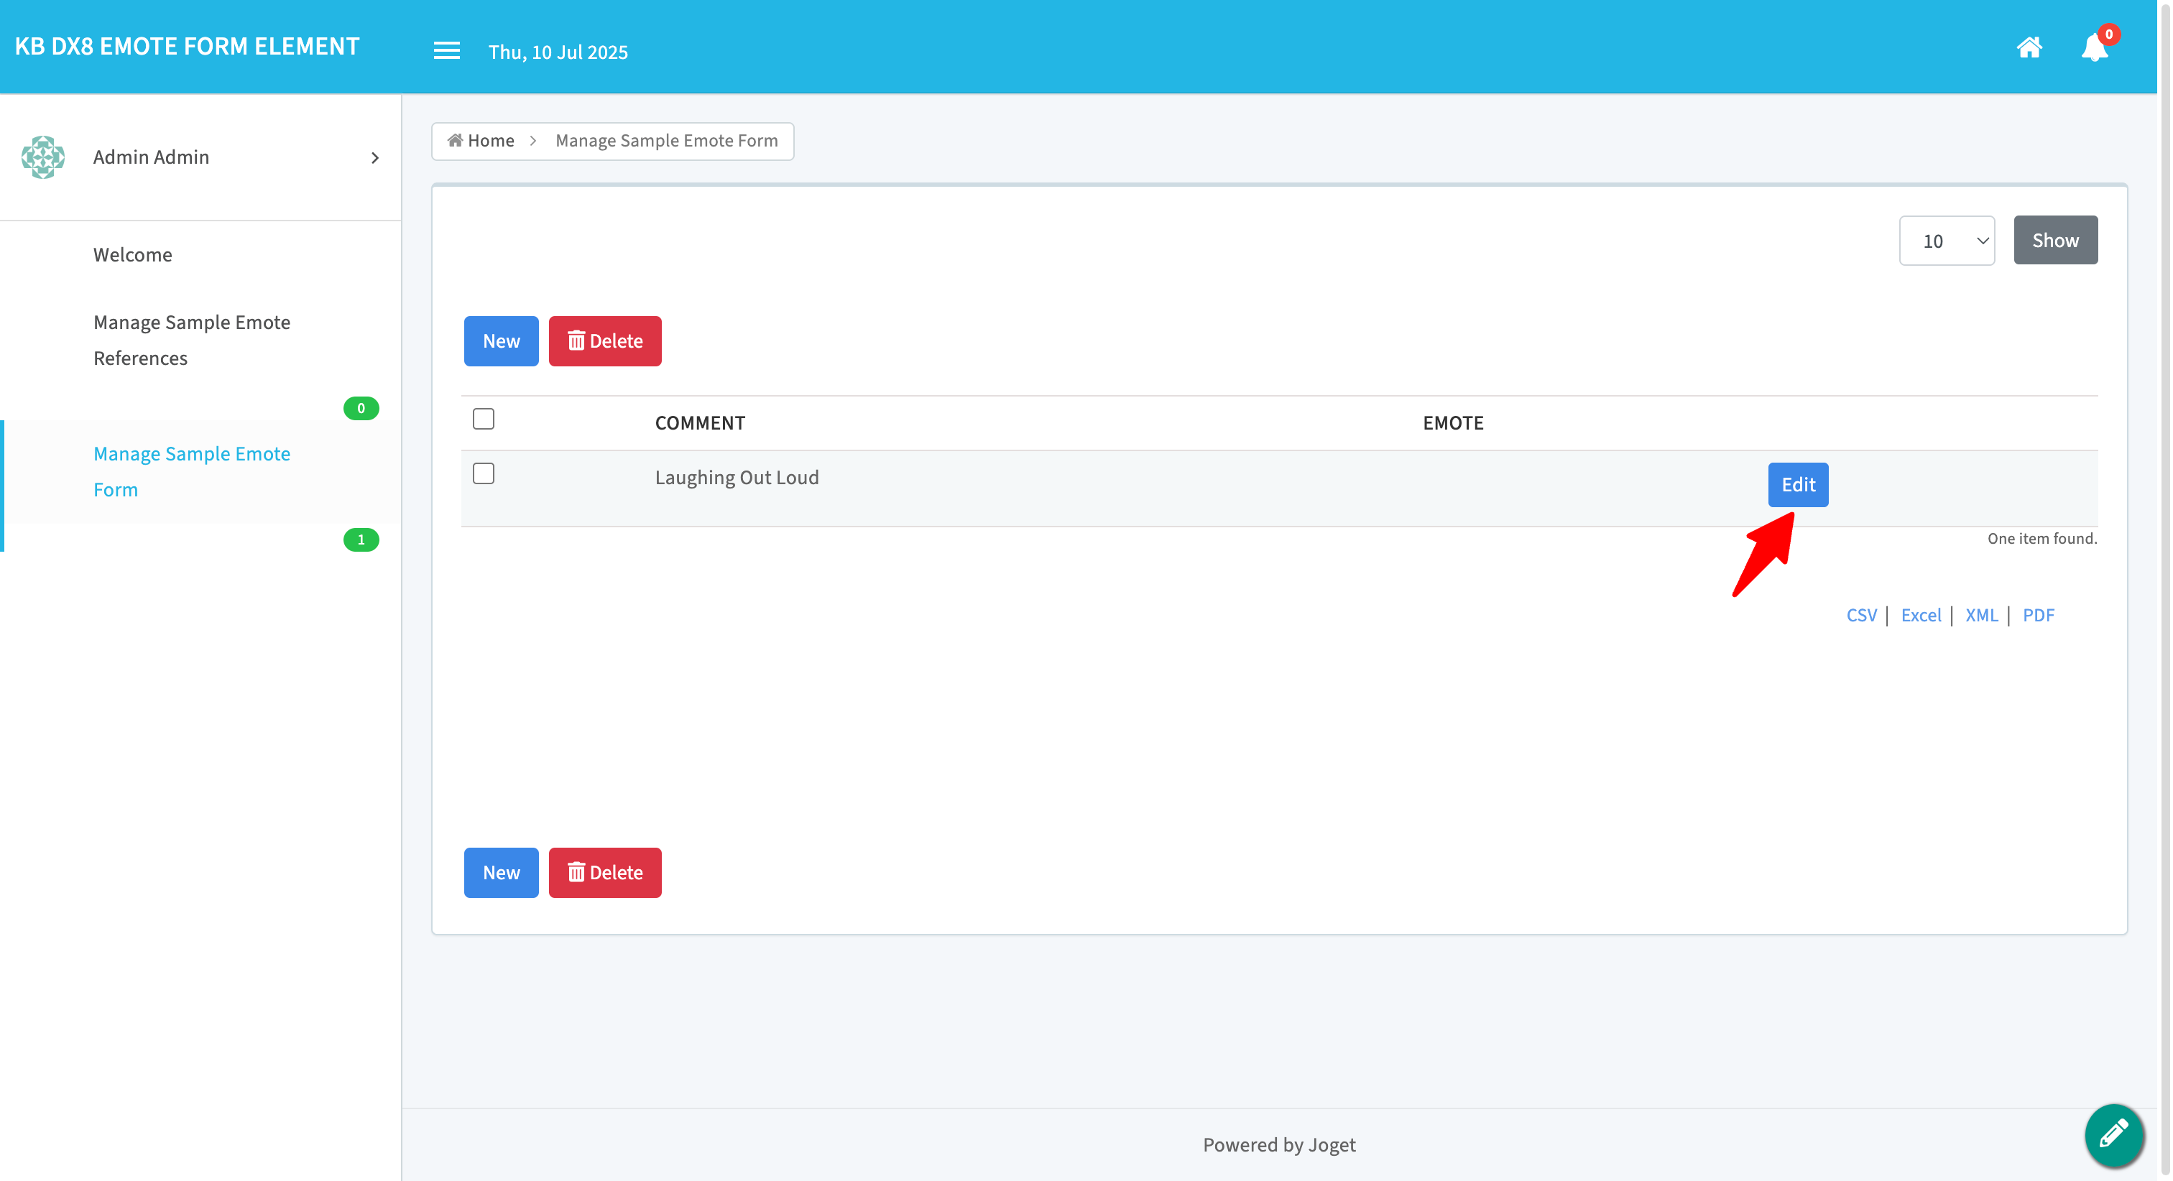The width and height of the screenshot is (2173, 1181).
Task: Click the One item found text
Action: (2041, 538)
